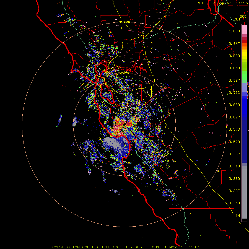Select the 0.680 scale value
This screenshot has width=249, height=249.
tap(234, 105)
